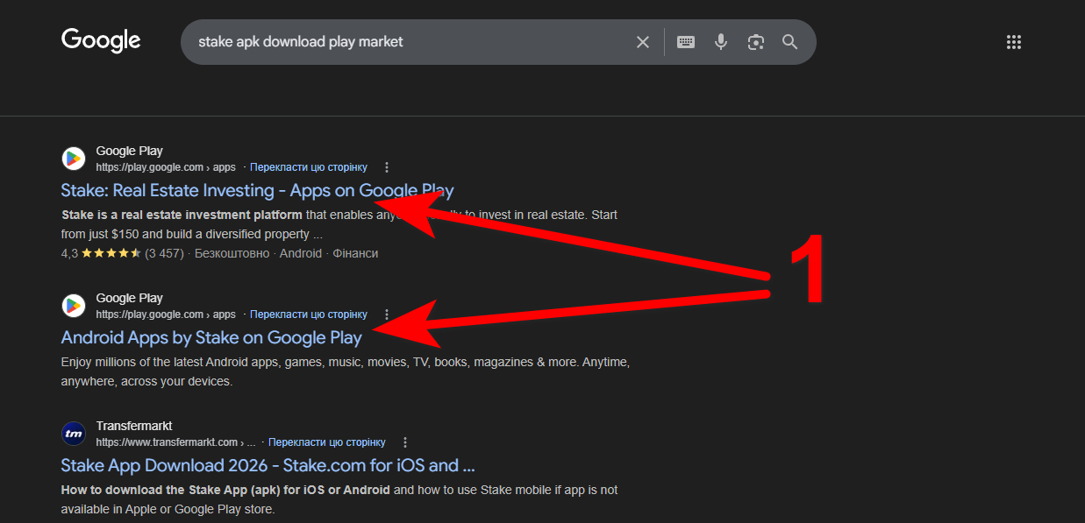The height and width of the screenshot is (523, 1085).
Task: Open Stake App Download 2026 result
Action: (x=268, y=465)
